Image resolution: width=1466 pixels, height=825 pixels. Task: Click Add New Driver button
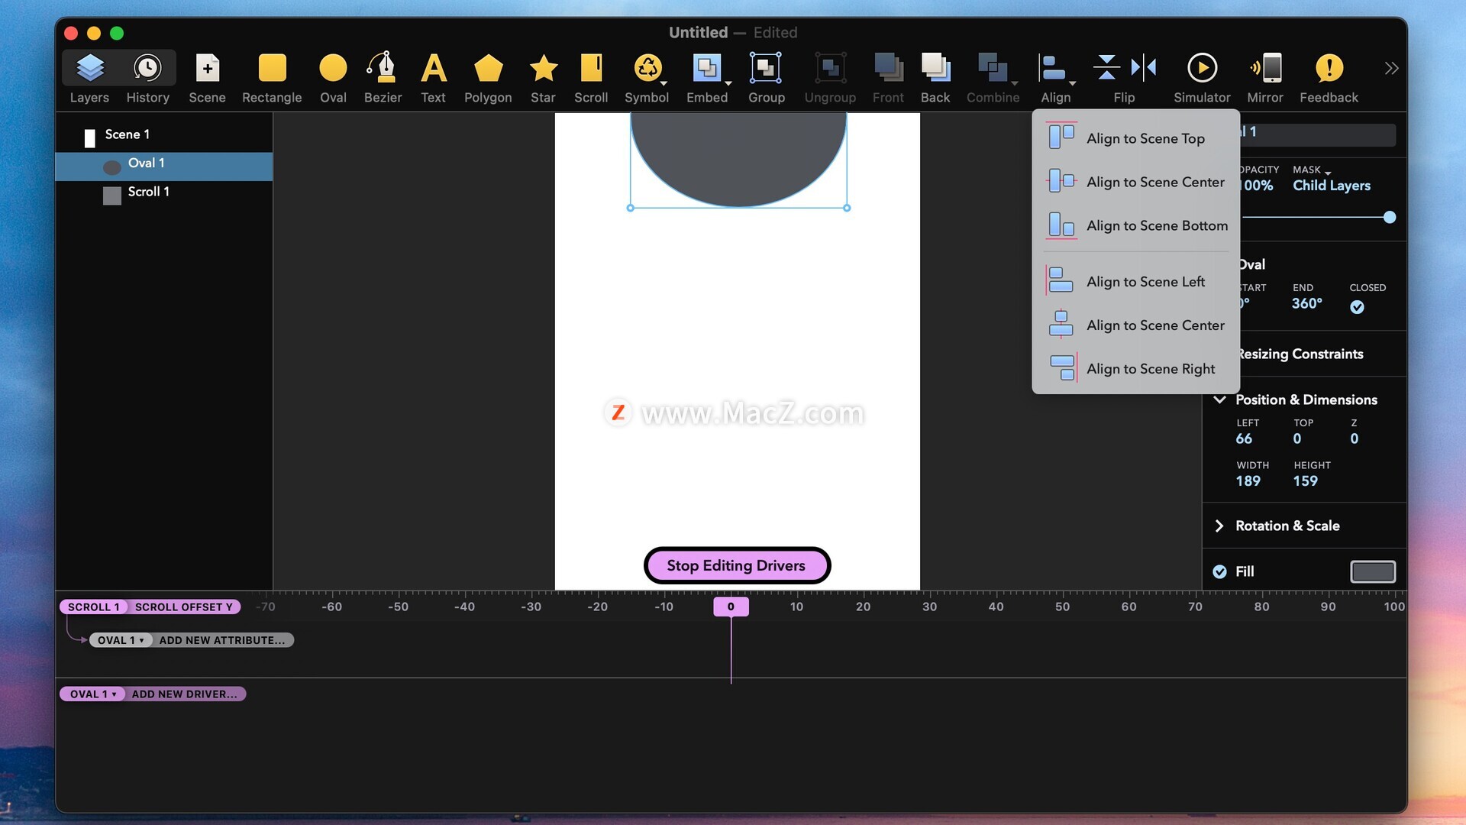(184, 694)
